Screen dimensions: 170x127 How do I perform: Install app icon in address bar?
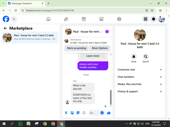147,10
